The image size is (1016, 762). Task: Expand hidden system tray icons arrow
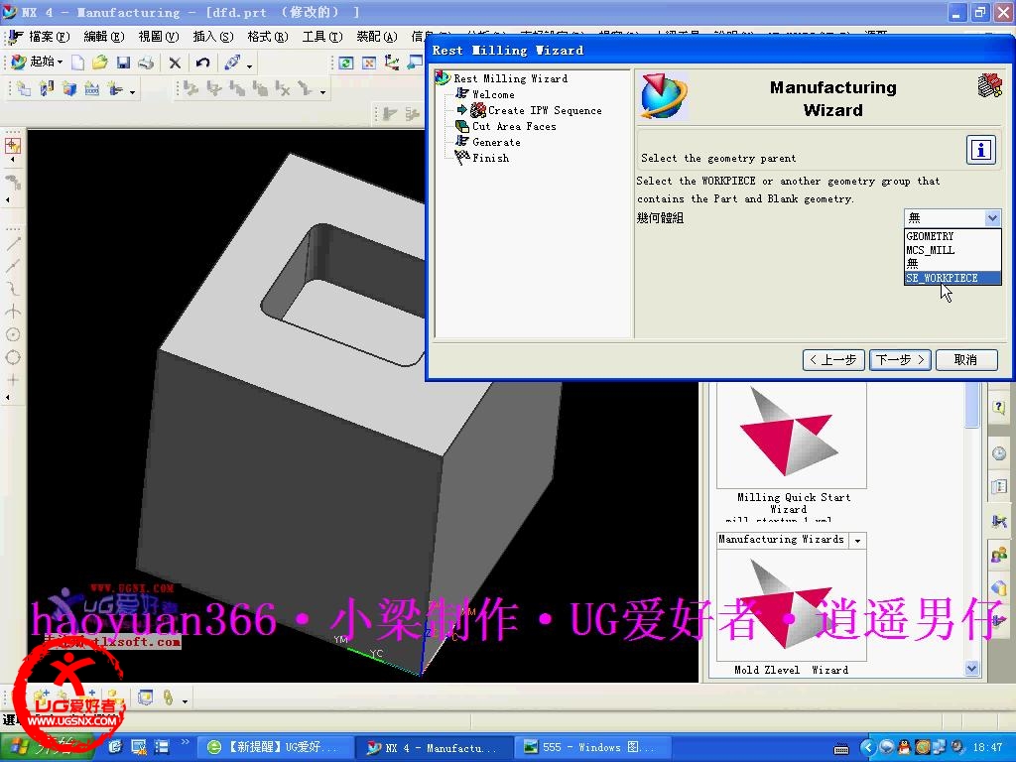point(867,747)
